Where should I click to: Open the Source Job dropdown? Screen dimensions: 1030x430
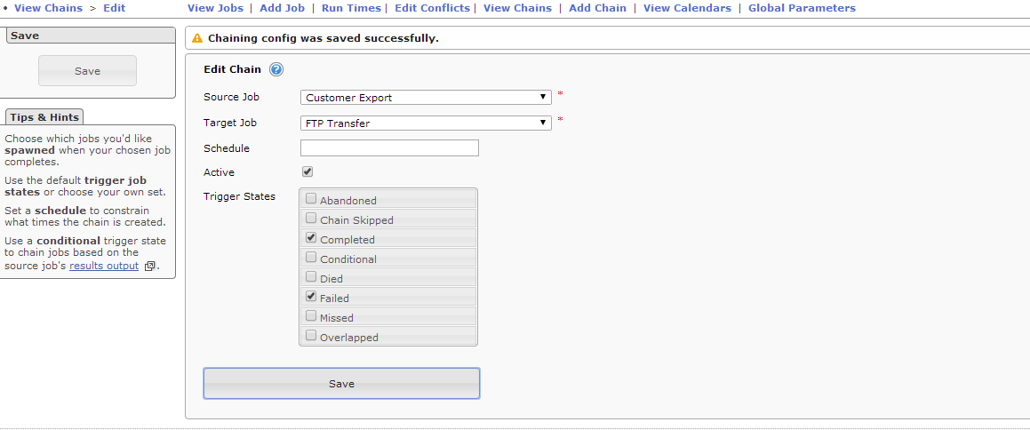pos(426,98)
